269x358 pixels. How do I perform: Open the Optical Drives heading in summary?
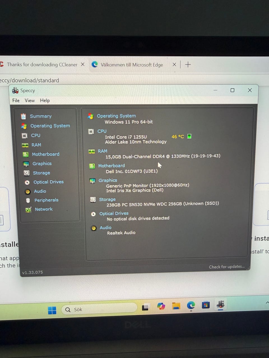pos(114,213)
